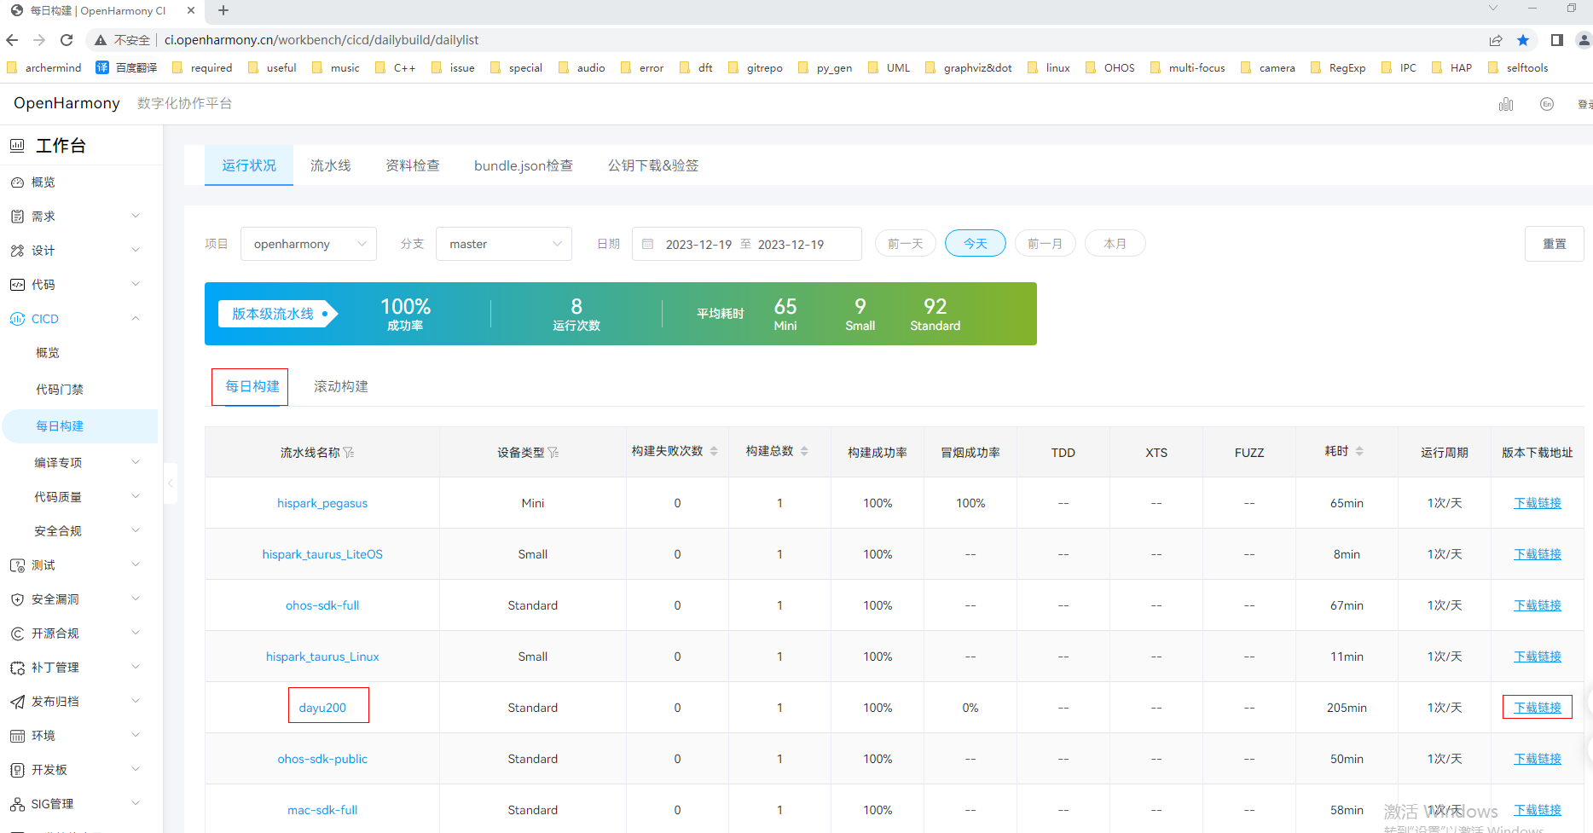Filter by 设备类型 using the filter icon

pos(553,453)
